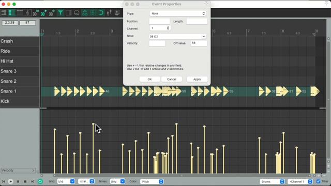Open the Grid 1/16 dropdown

[66, 181]
